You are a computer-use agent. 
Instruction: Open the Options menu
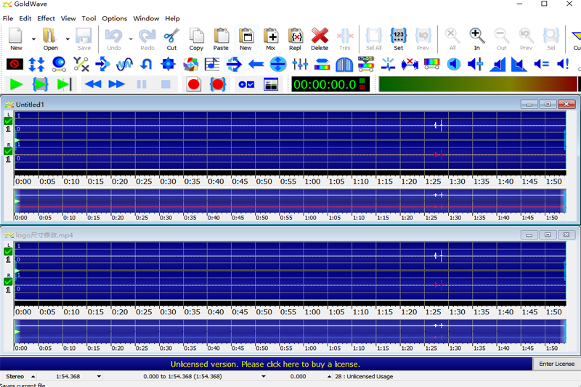click(115, 18)
